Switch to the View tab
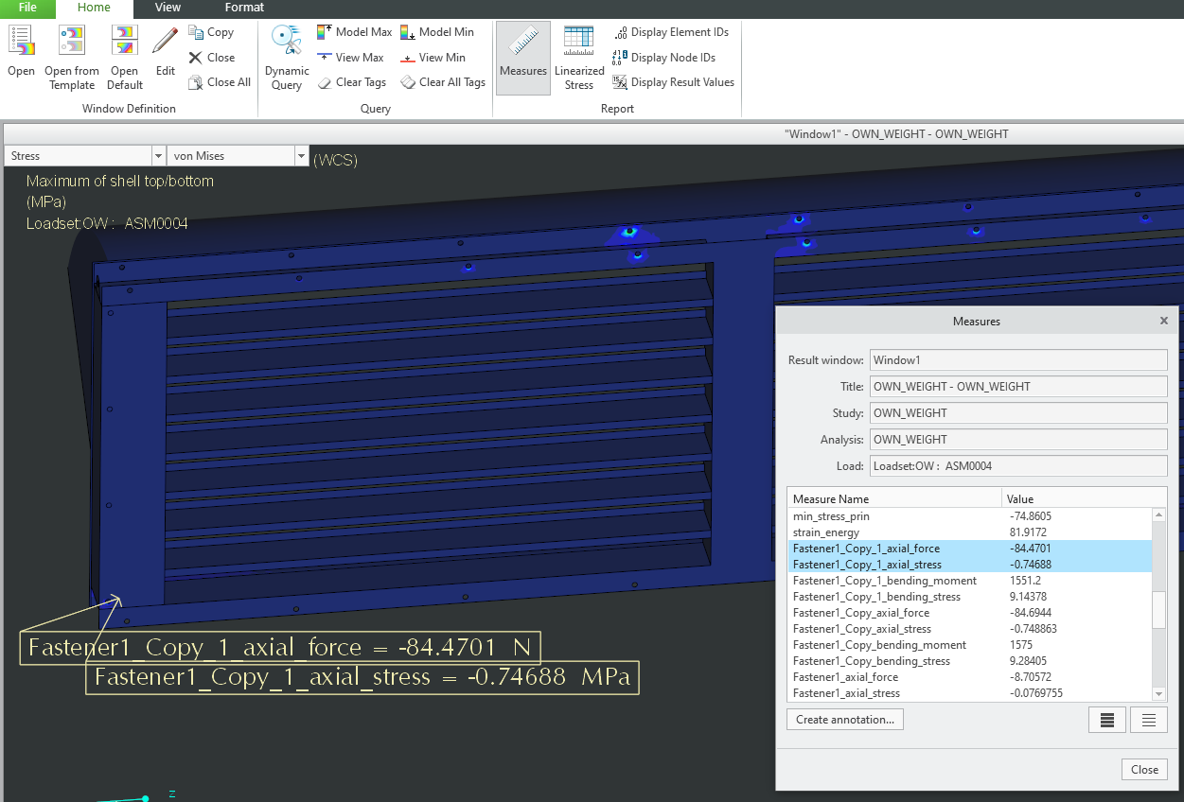 168,8
